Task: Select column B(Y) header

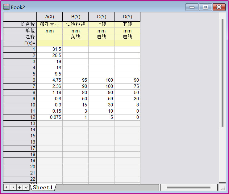Action: pos(75,17)
